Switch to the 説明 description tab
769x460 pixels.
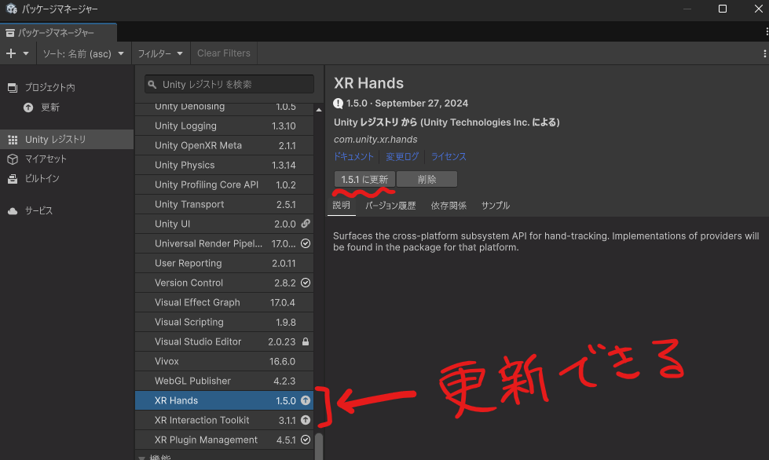coord(342,205)
